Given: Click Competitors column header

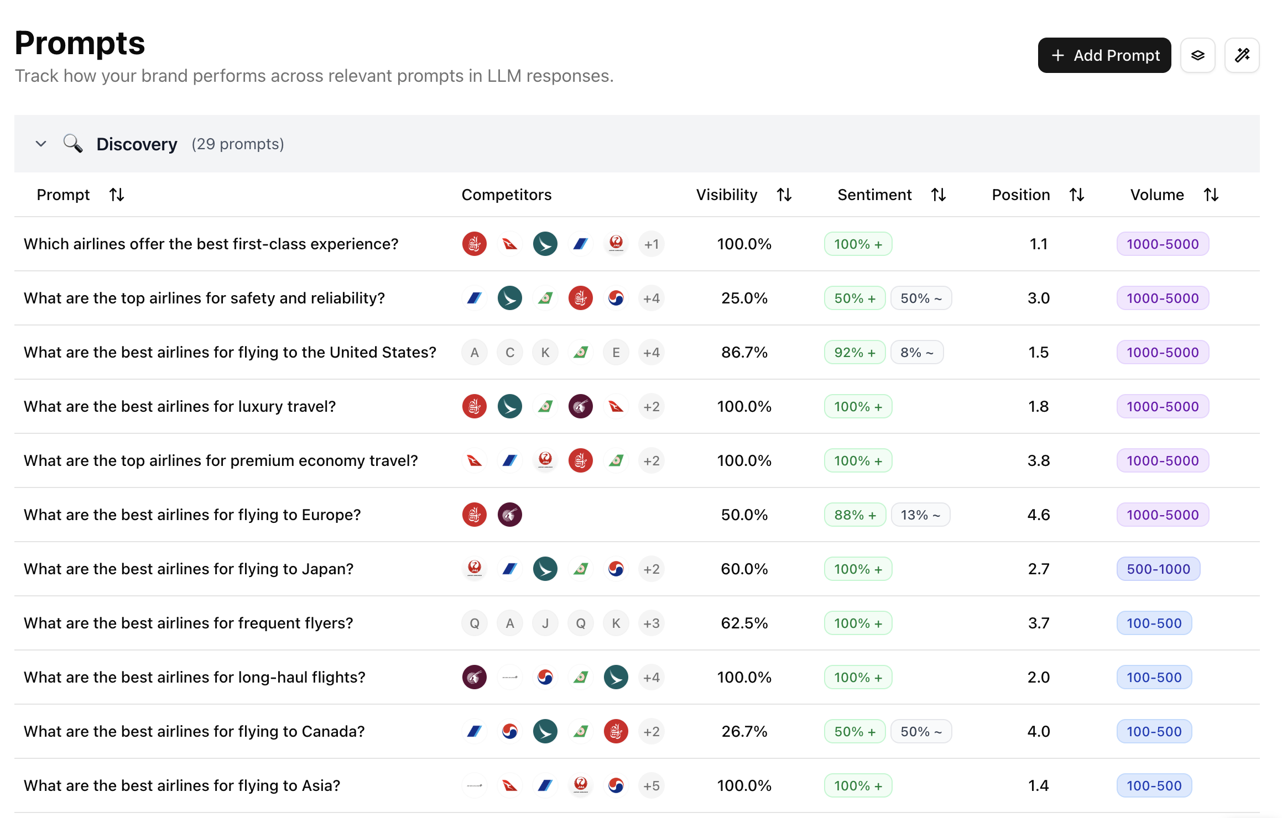Looking at the screenshot, I should 506,195.
